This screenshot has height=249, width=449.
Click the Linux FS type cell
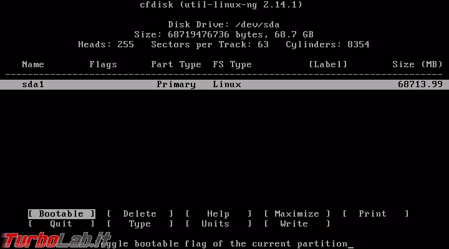tap(227, 84)
